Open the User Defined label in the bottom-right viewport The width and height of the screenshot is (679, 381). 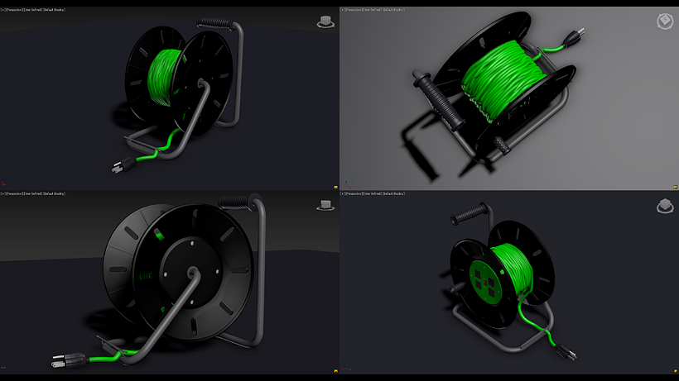click(373, 193)
